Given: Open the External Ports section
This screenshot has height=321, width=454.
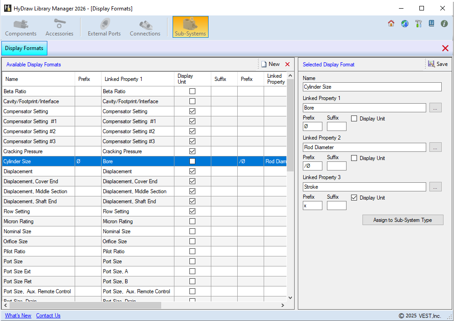Looking at the screenshot, I should pyautogui.click(x=104, y=27).
